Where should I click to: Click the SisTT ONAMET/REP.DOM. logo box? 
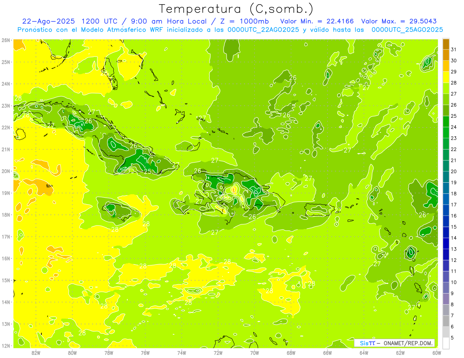(394, 343)
